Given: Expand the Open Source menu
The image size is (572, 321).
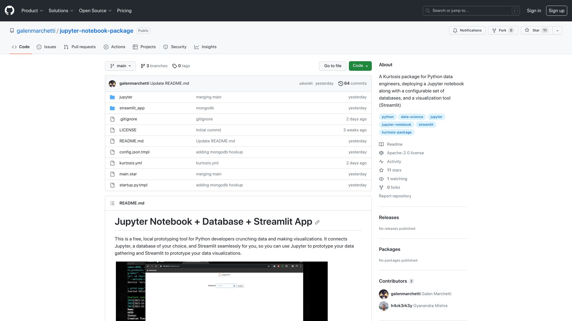Looking at the screenshot, I should click(x=95, y=11).
